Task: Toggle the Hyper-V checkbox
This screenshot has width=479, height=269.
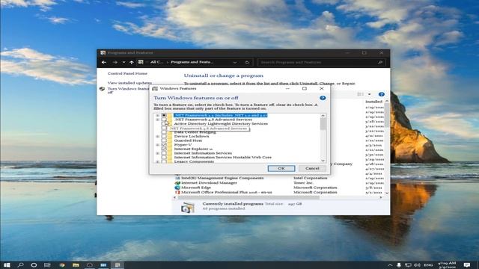Action: tap(164, 144)
